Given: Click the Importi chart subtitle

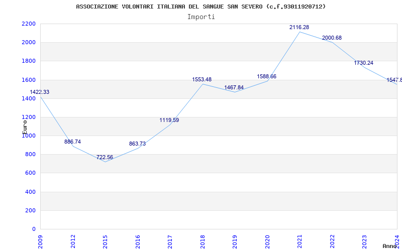Looking at the screenshot, I should [x=201, y=17].
